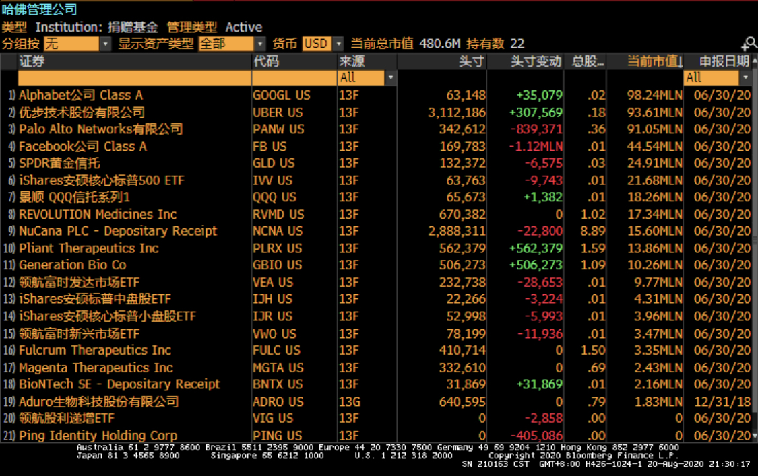The width and height of the screenshot is (758, 476).
Task: Select the Generation Bio Co row
Action: point(377,265)
